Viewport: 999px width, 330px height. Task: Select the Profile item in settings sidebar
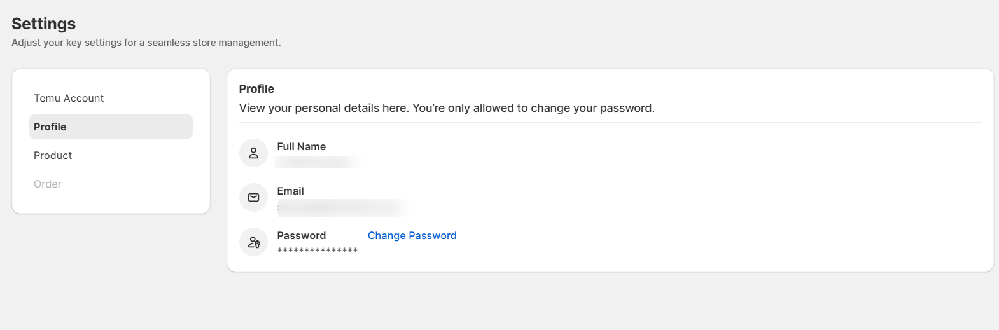click(x=111, y=127)
